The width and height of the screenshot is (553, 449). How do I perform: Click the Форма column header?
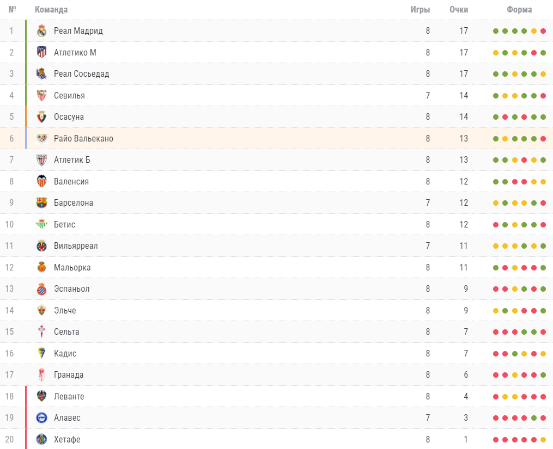point(520,9)
